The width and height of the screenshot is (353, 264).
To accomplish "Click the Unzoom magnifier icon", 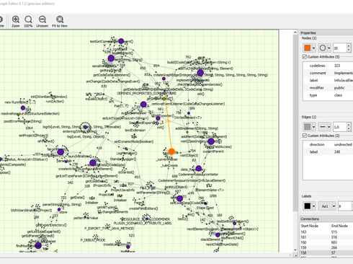I will tap(43, 19).
